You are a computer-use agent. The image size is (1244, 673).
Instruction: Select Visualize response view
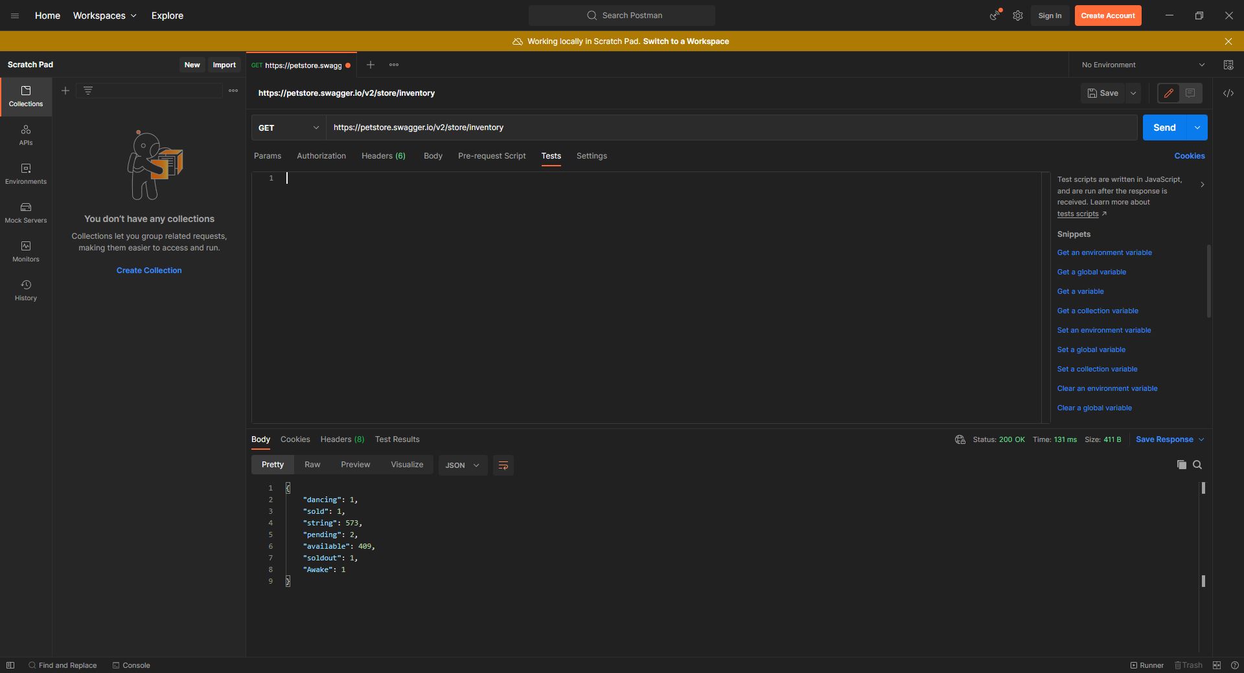(x=407, y=465)
